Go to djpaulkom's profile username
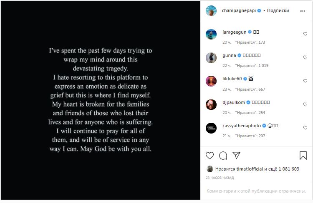Screen dimensions: 313x203 232,102
